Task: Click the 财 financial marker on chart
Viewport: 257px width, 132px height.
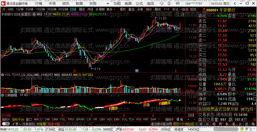Action: [137, 71]
